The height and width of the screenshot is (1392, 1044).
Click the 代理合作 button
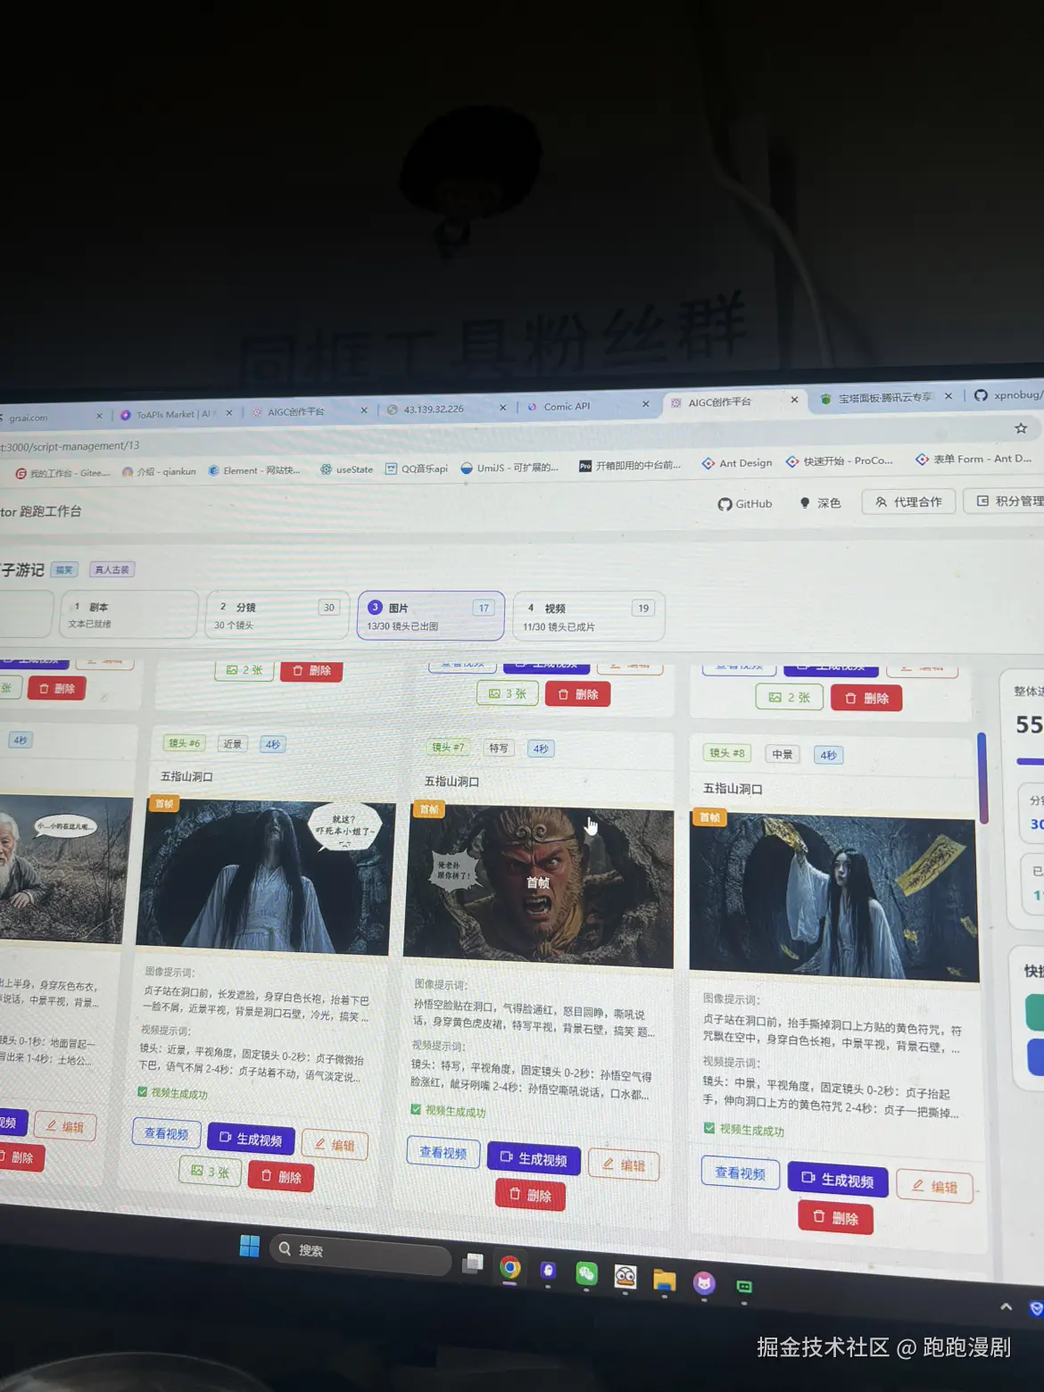pyautogui.click(x=908, y=501)
